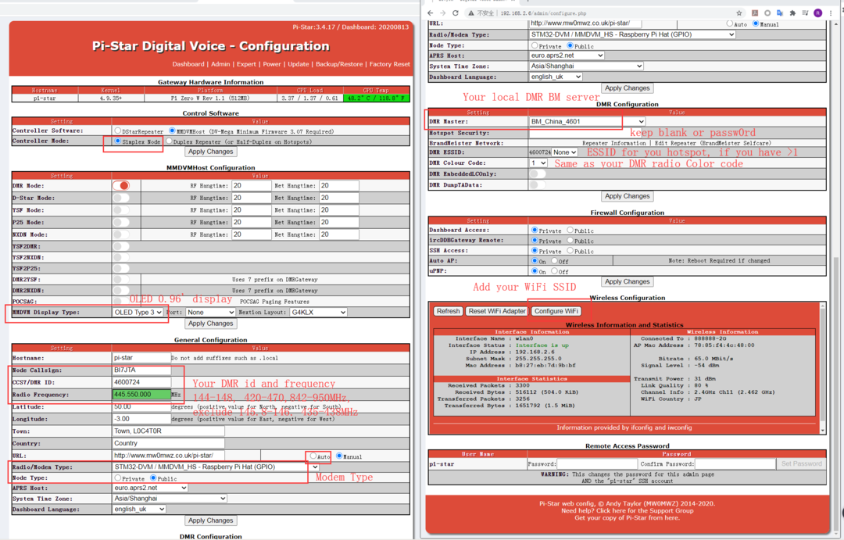
Task: Turn Auto AP Off
Action: click(554, 260)
